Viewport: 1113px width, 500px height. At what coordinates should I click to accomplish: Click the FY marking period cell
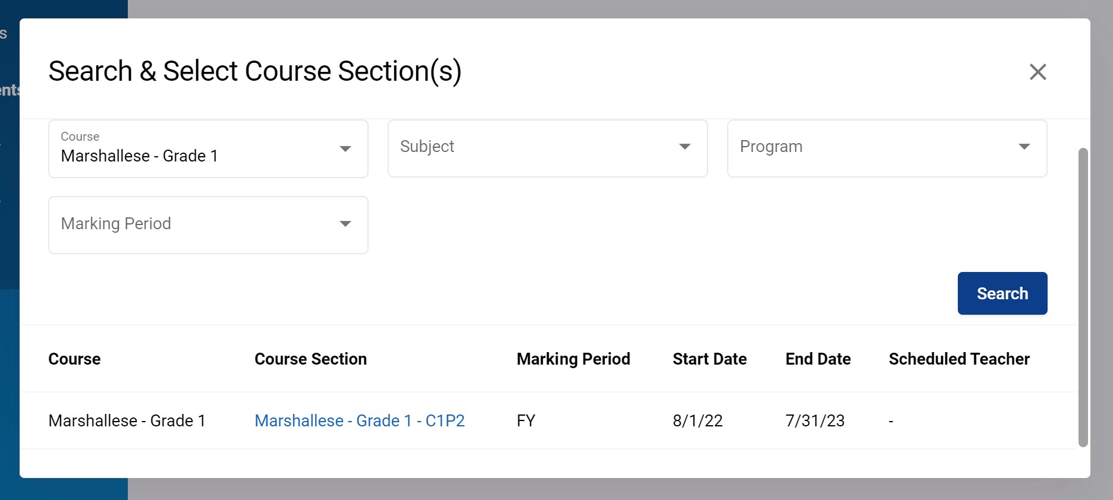pyautogui.click(x=526, y=420)
